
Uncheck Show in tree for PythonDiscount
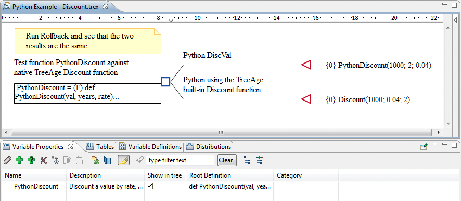[150, 186]
